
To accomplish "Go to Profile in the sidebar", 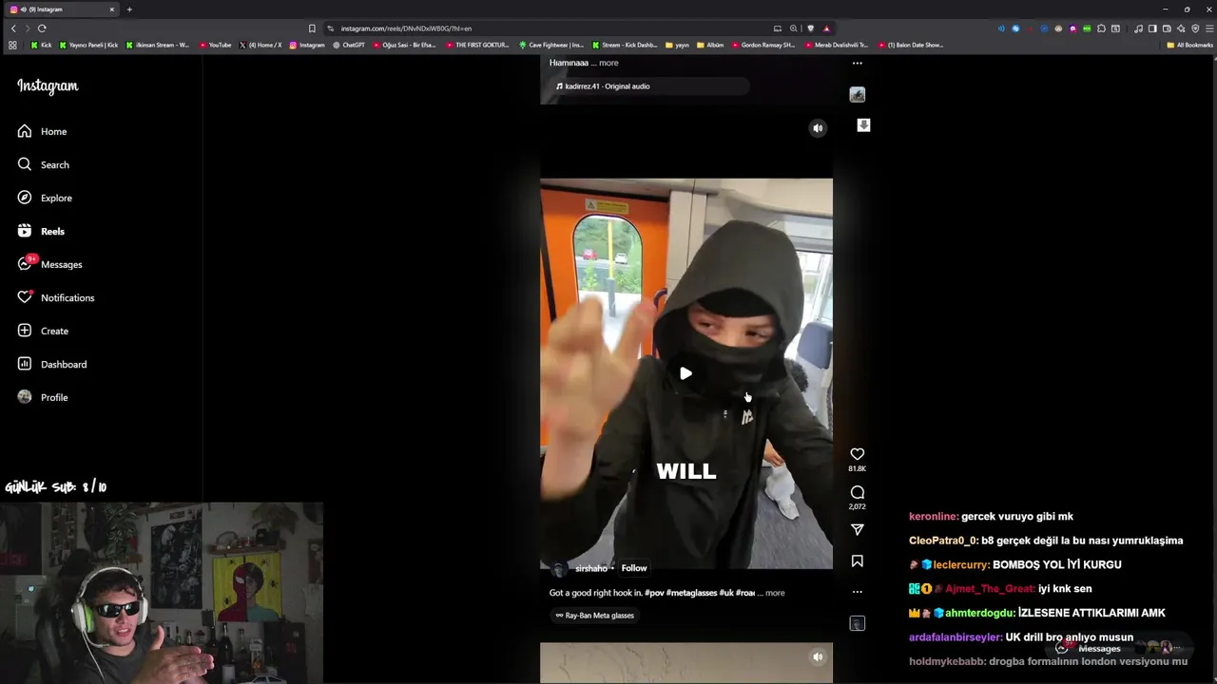I will tap(43, 397).
